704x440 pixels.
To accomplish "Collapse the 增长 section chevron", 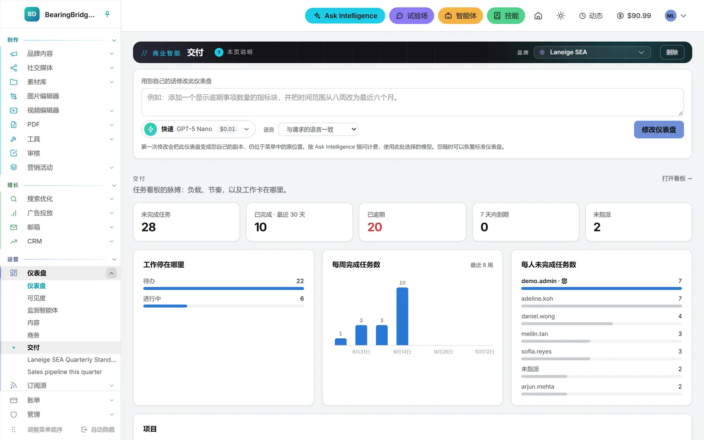I will coord(114,186).
